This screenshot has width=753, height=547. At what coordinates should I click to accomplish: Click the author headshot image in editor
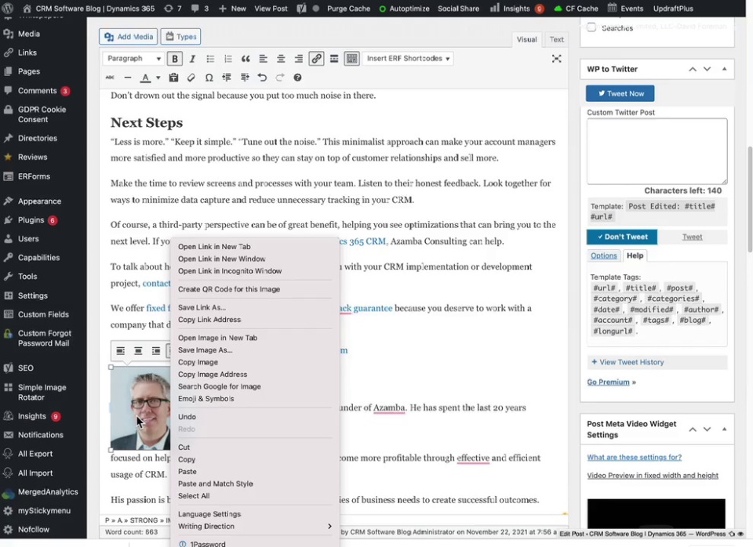pos(140,409)
